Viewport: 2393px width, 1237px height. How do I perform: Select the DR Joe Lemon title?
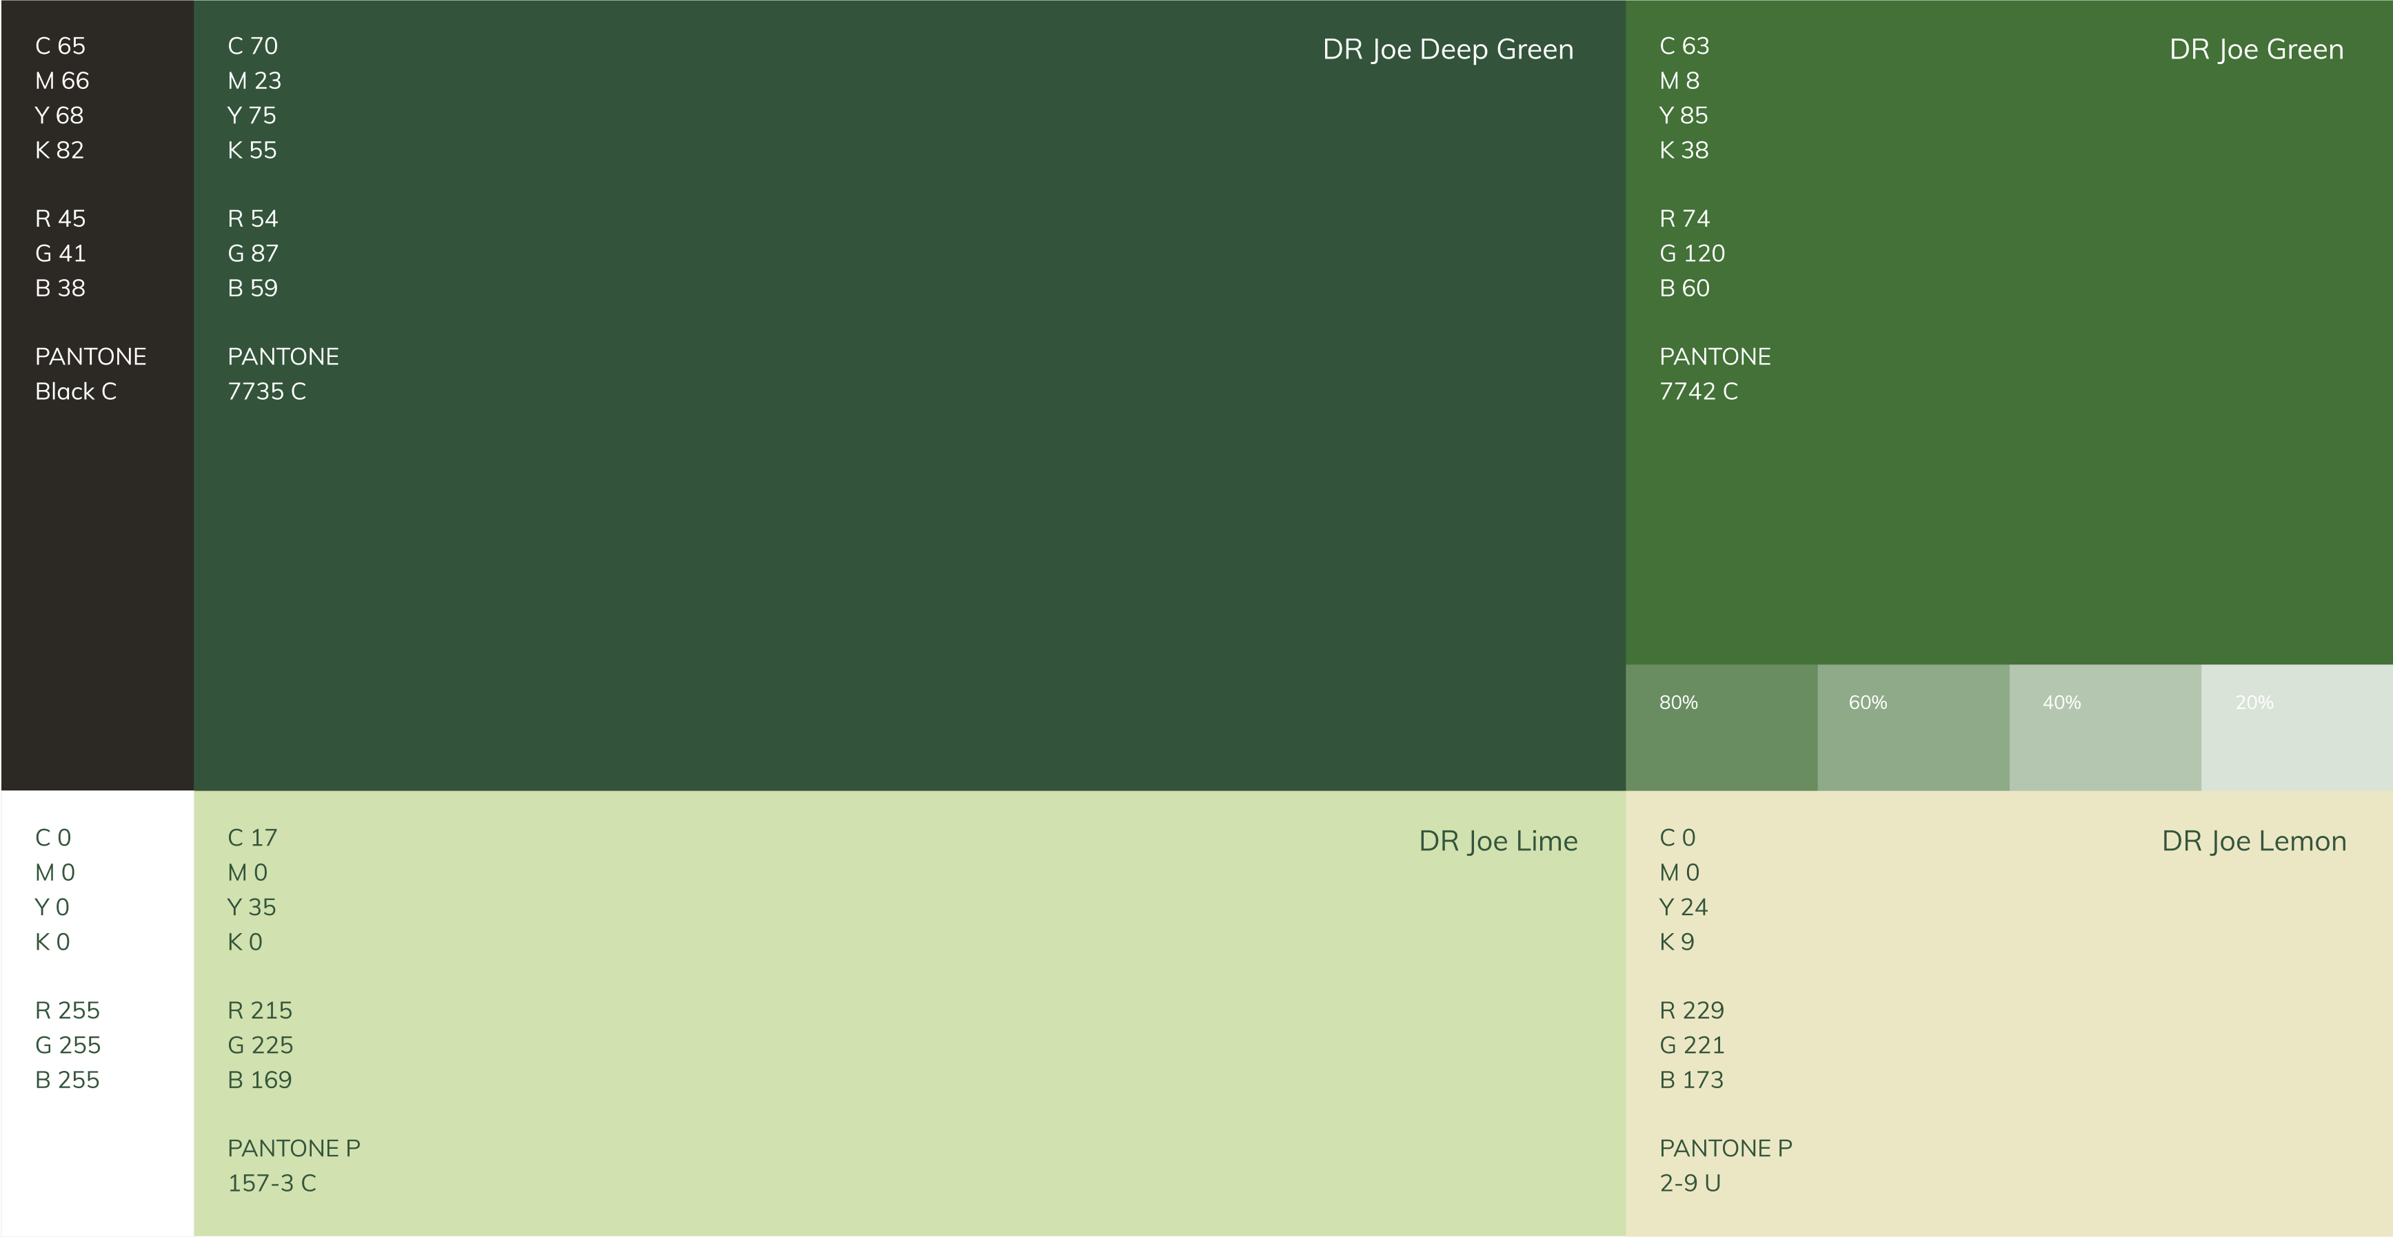(x=2253, y=841)
